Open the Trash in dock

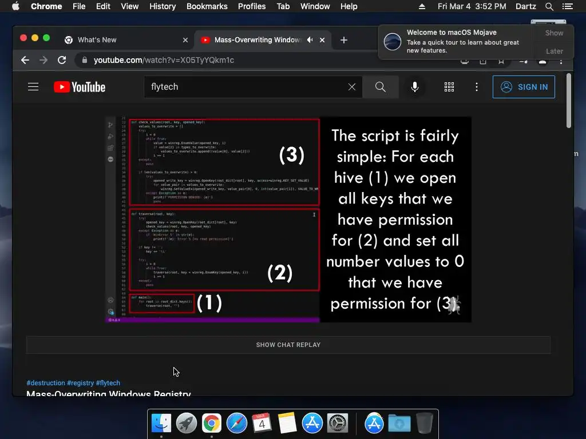(425, 424)
